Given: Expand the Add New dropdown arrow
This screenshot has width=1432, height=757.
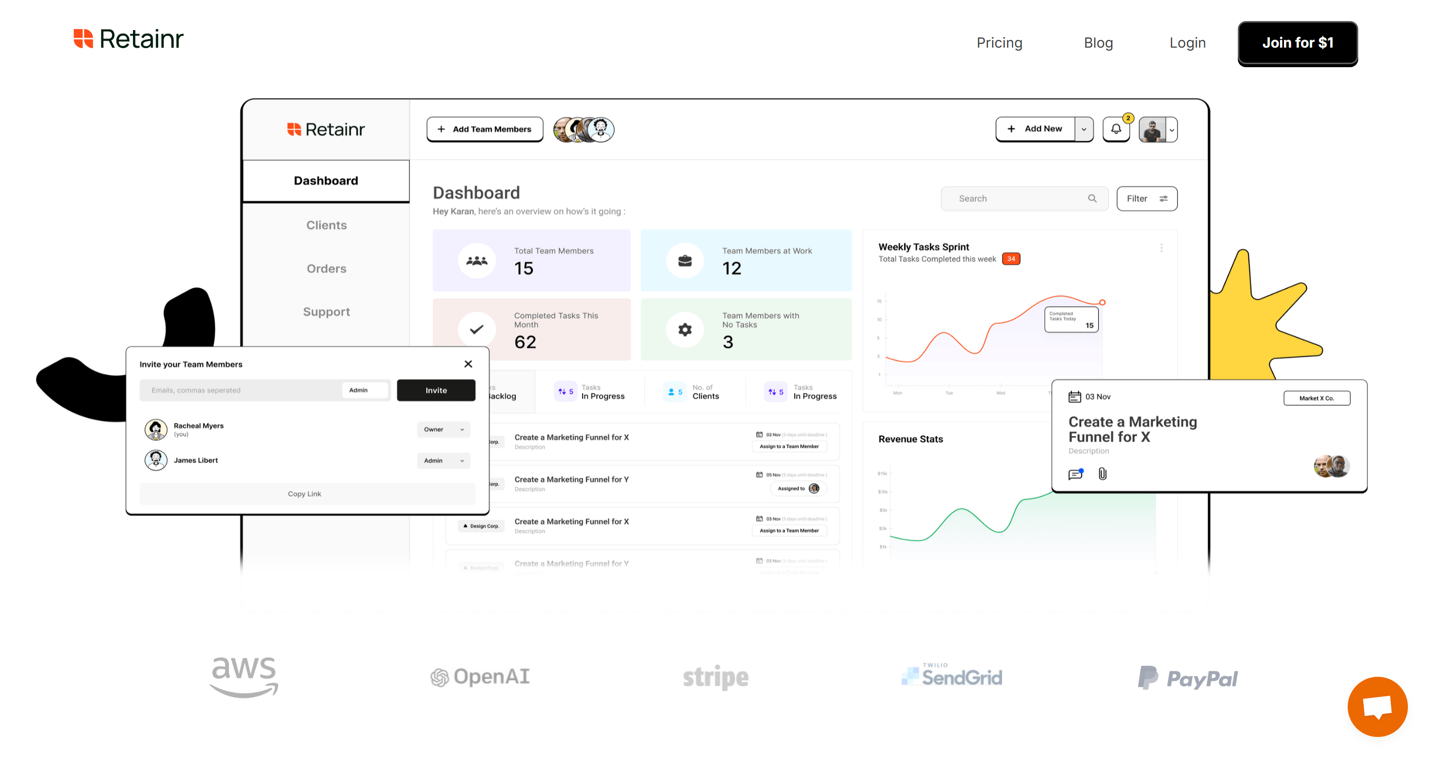Looking at the screenshot, I should [1083, 129].
